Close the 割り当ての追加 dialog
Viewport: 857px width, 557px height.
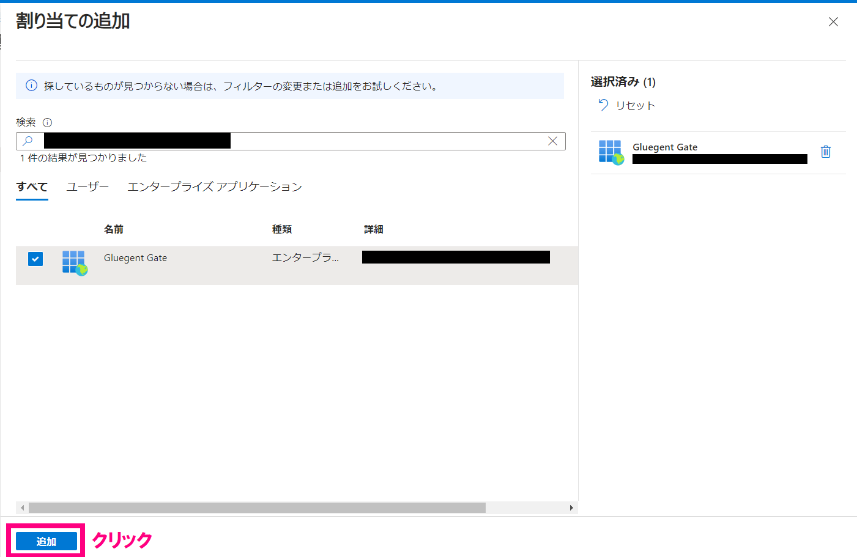[x=833, y=21]
